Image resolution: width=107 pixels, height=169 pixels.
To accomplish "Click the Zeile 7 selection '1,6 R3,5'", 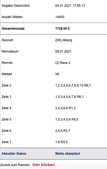I will [61, 142].
